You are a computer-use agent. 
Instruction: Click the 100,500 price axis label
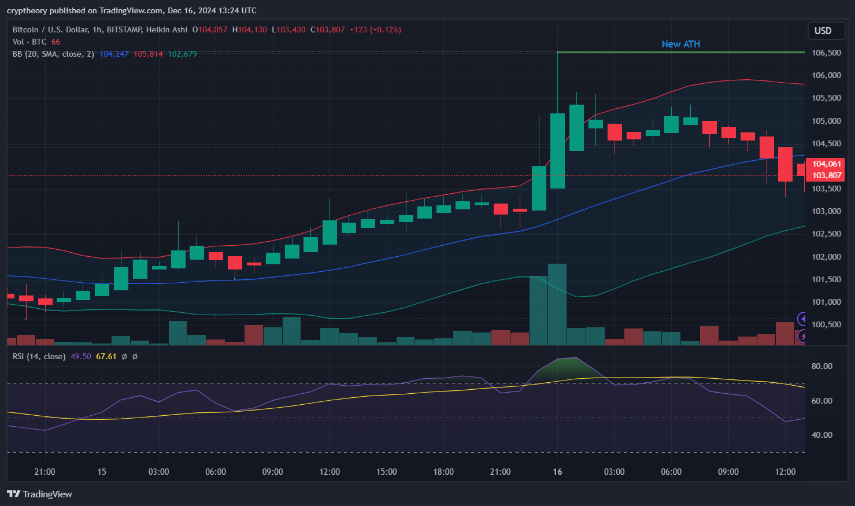point(826,324)
